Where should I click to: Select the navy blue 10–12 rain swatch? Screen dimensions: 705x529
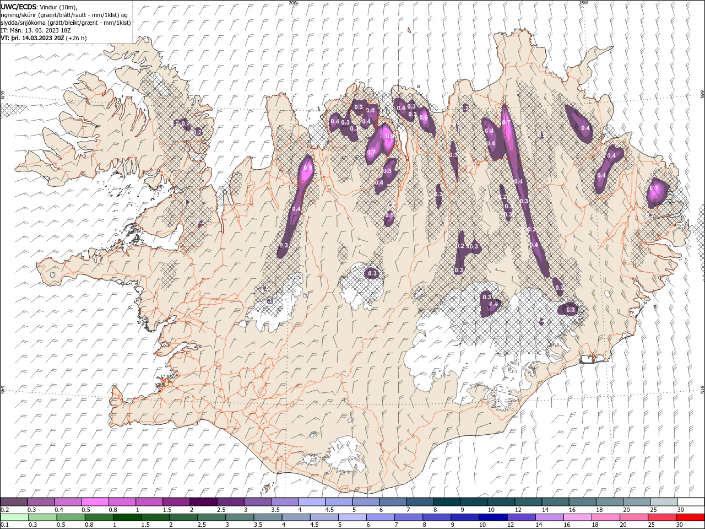tap(493, 517)
